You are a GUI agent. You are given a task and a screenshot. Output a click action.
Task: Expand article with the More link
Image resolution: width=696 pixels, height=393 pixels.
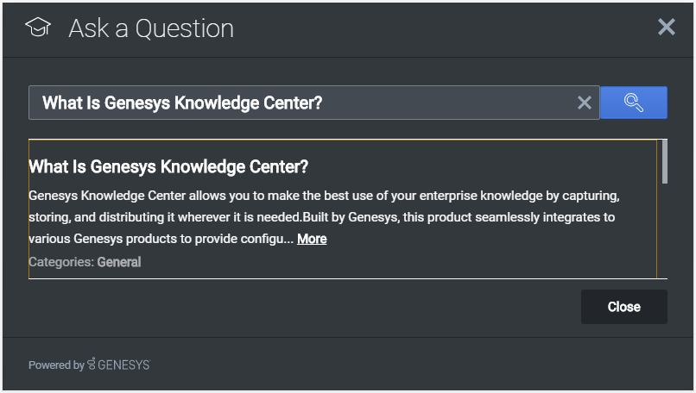312,239
